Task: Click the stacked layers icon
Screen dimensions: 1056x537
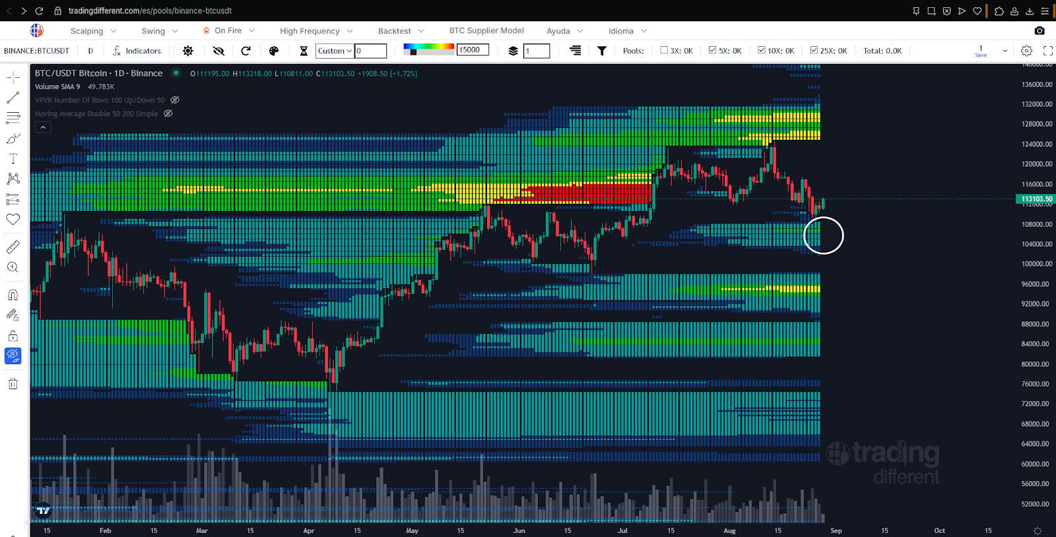Action: 513,51
